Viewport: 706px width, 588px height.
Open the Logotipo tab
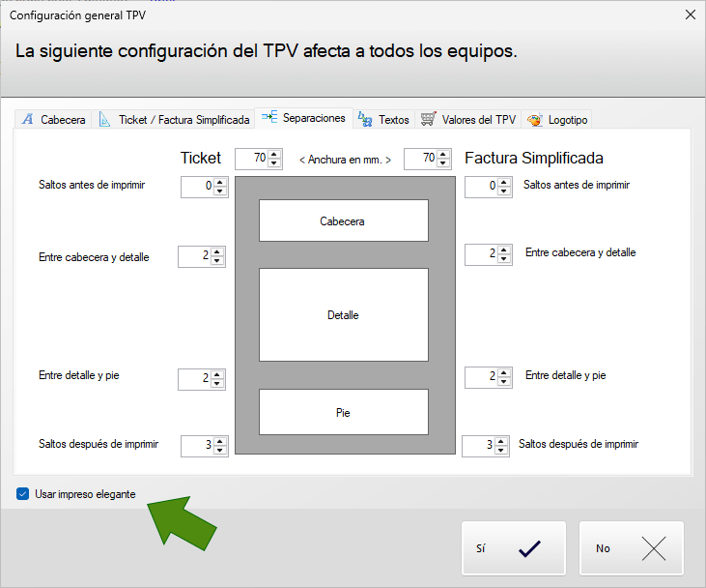point(556,120)
